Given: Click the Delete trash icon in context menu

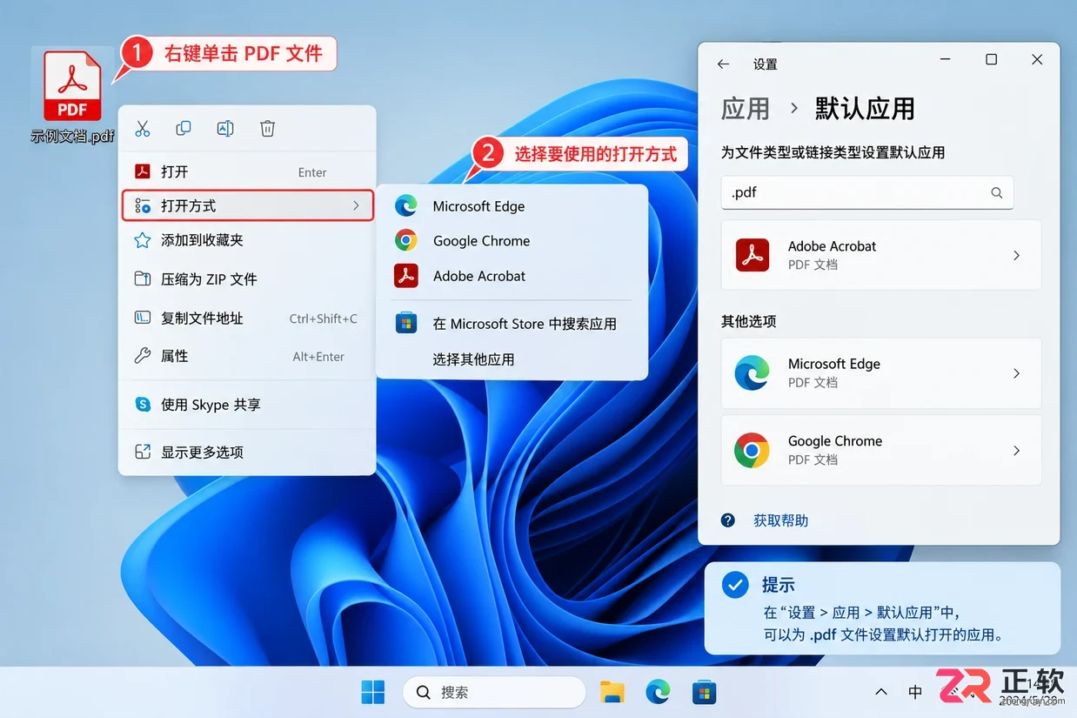Looking at the screenshot, I should click(268, 129).
